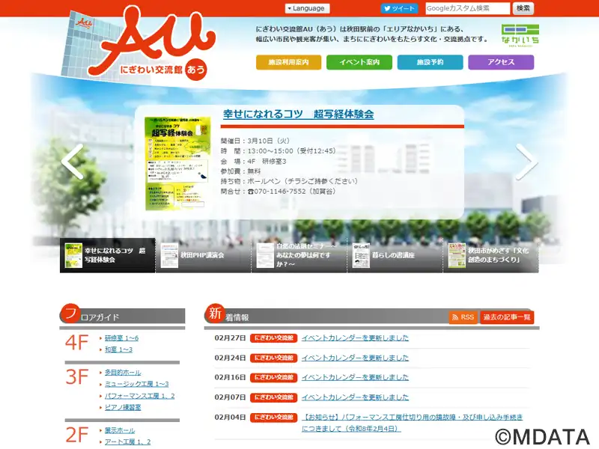
Task: Open the 超写経体験会 flyer image
Action: [177, 163]
